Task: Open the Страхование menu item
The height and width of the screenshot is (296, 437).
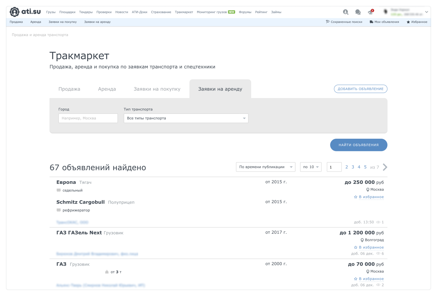Action: (161, 12)
